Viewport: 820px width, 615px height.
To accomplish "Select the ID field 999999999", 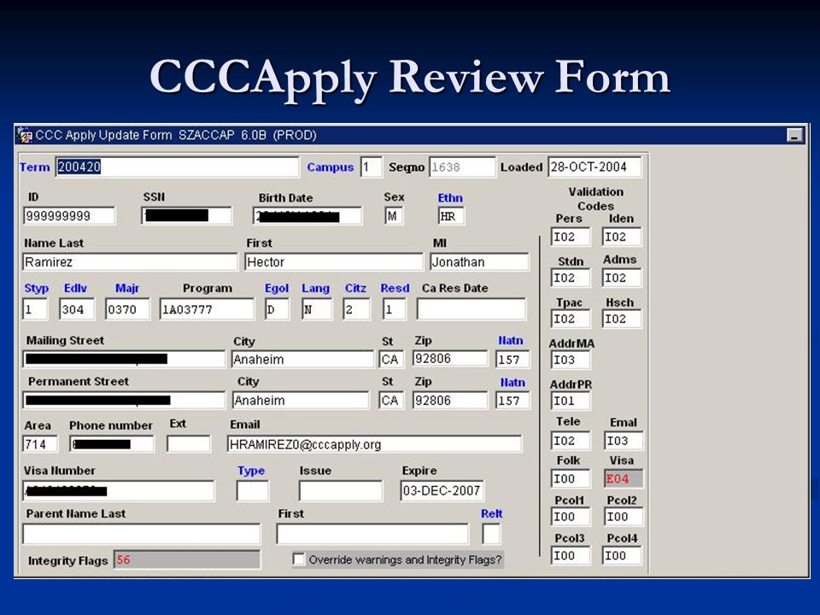I will 69,216.
